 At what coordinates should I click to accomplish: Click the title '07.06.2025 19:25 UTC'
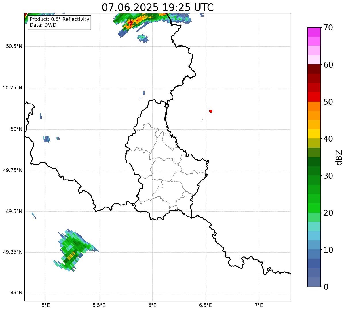point(158,7)
